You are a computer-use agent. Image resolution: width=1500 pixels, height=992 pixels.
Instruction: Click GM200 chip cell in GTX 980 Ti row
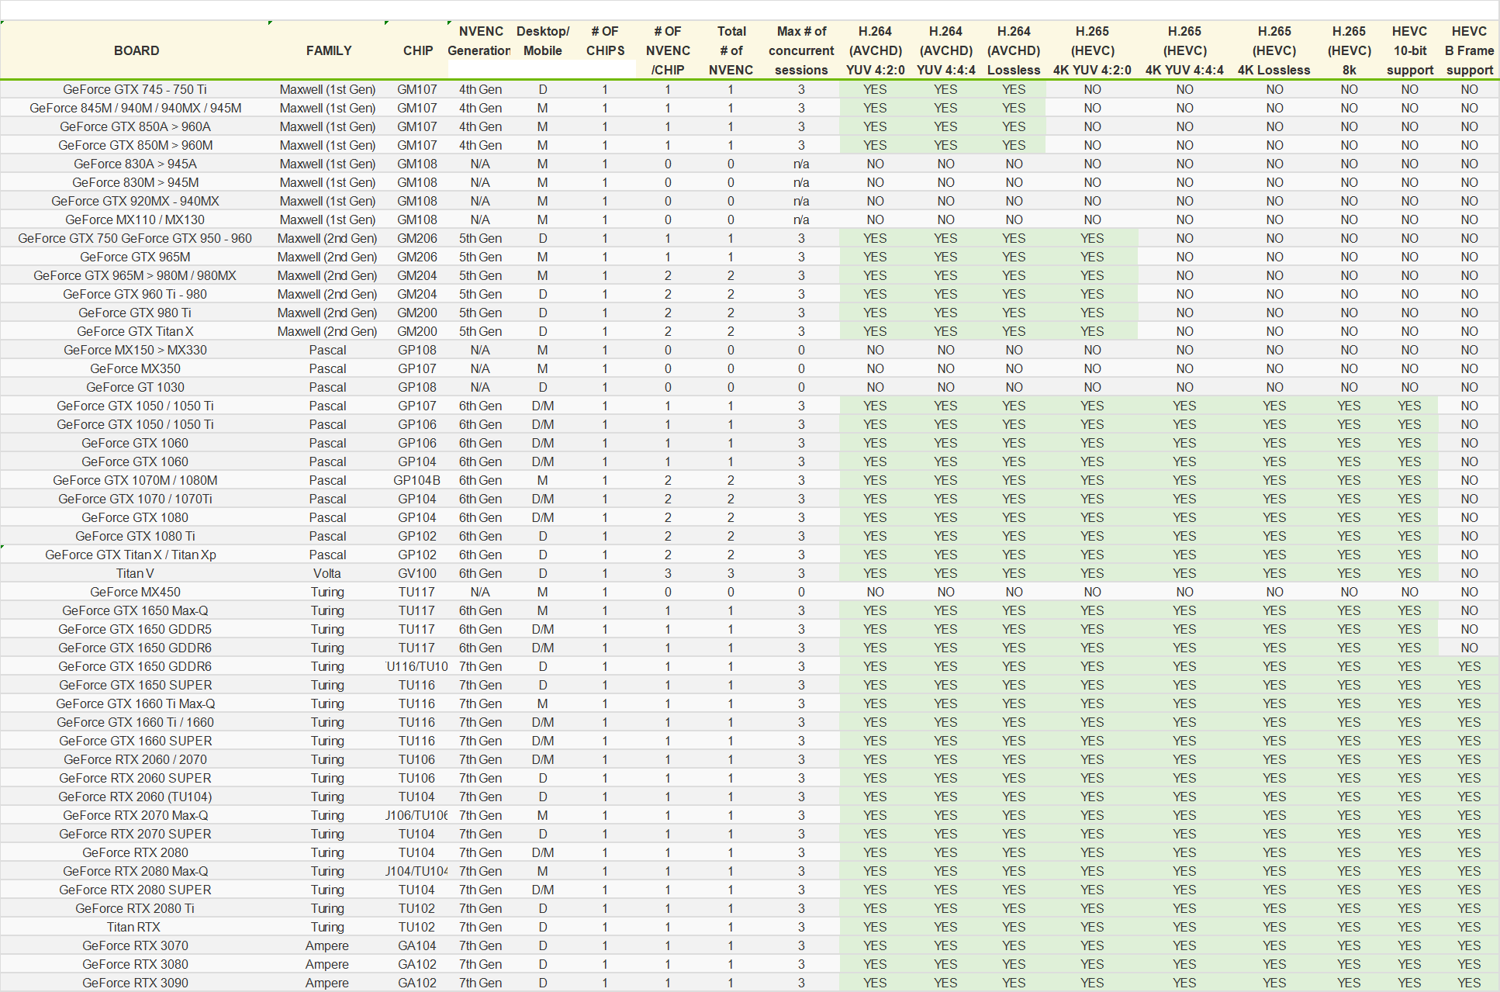[x=417, y=313]
